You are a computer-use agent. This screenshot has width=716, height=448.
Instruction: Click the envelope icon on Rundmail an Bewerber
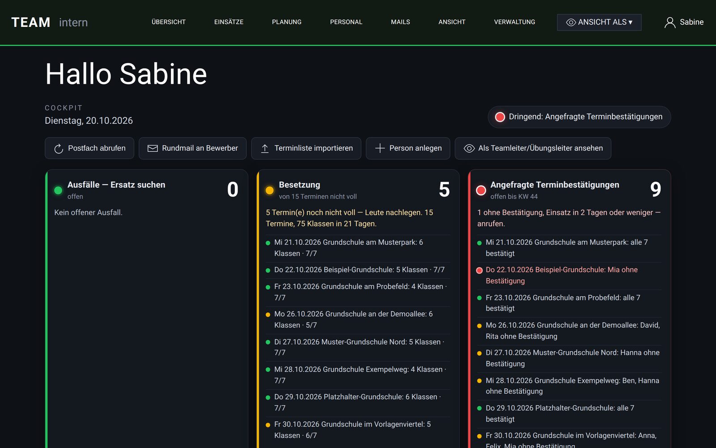point(153,148)
